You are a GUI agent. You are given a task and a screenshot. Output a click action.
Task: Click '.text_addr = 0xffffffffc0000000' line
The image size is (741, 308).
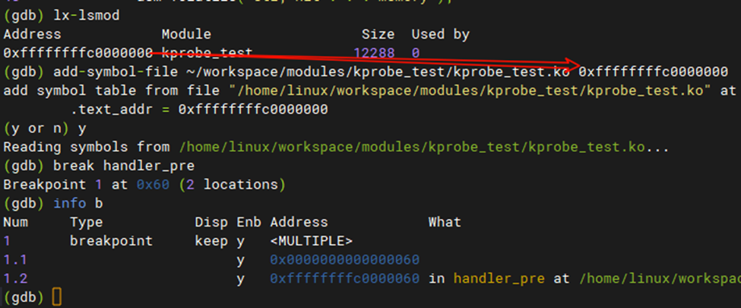[199, 110]
